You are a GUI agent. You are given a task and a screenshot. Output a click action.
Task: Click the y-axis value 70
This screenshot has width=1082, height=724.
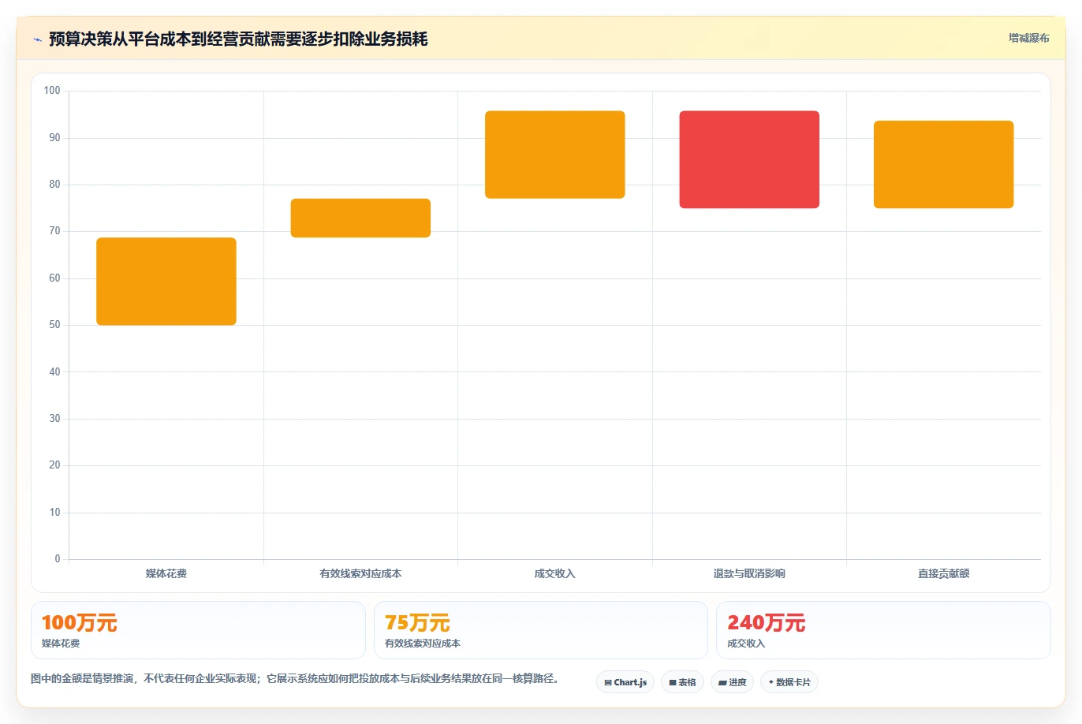click(54, 231)
